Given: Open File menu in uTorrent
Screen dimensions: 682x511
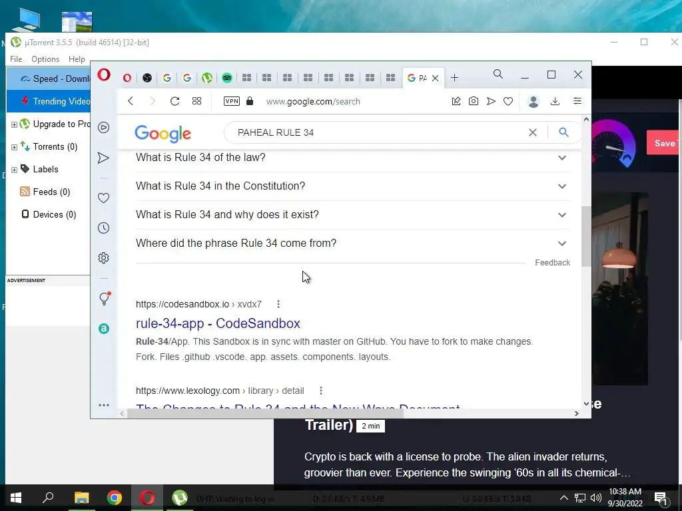Looking at the screenshot, I should click(x=16, y=59).
